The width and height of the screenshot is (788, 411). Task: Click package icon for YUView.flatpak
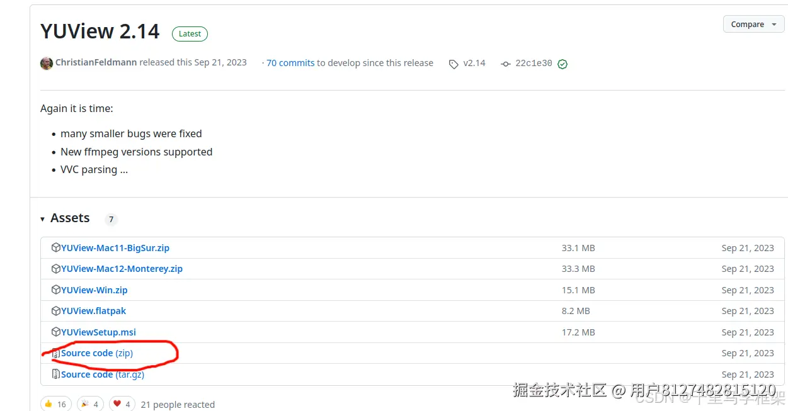point(56,311)
